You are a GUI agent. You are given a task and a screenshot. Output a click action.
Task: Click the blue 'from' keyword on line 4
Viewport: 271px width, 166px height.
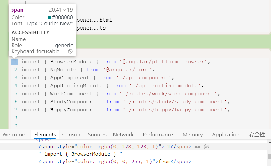(119, 86)
